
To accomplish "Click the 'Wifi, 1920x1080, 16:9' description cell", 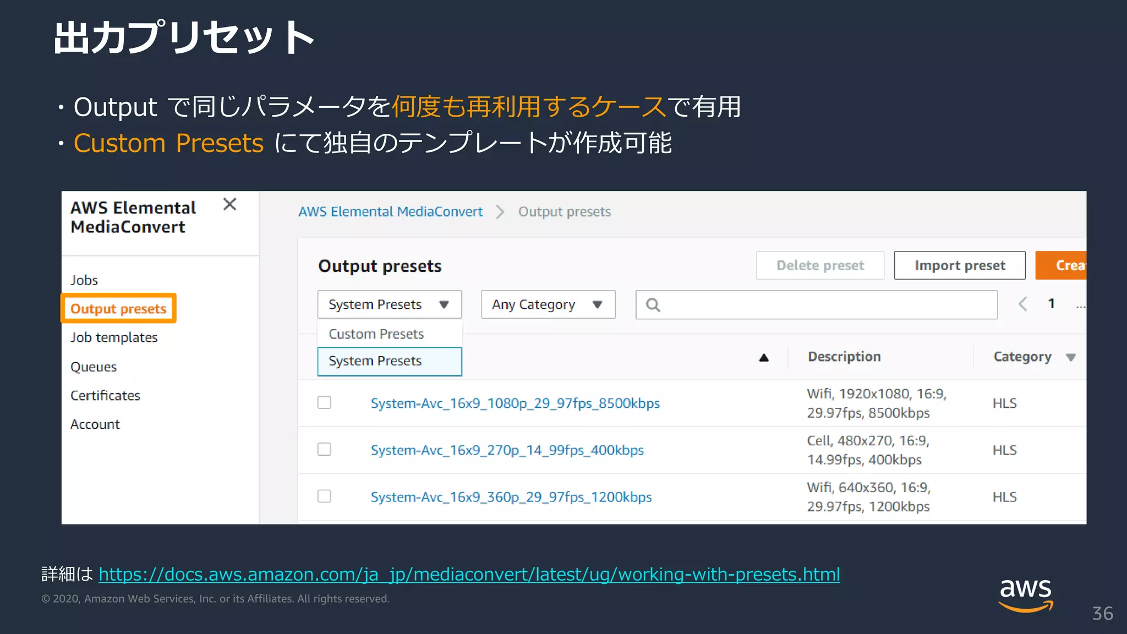I will pyautogui.click(x=877, y=403).
